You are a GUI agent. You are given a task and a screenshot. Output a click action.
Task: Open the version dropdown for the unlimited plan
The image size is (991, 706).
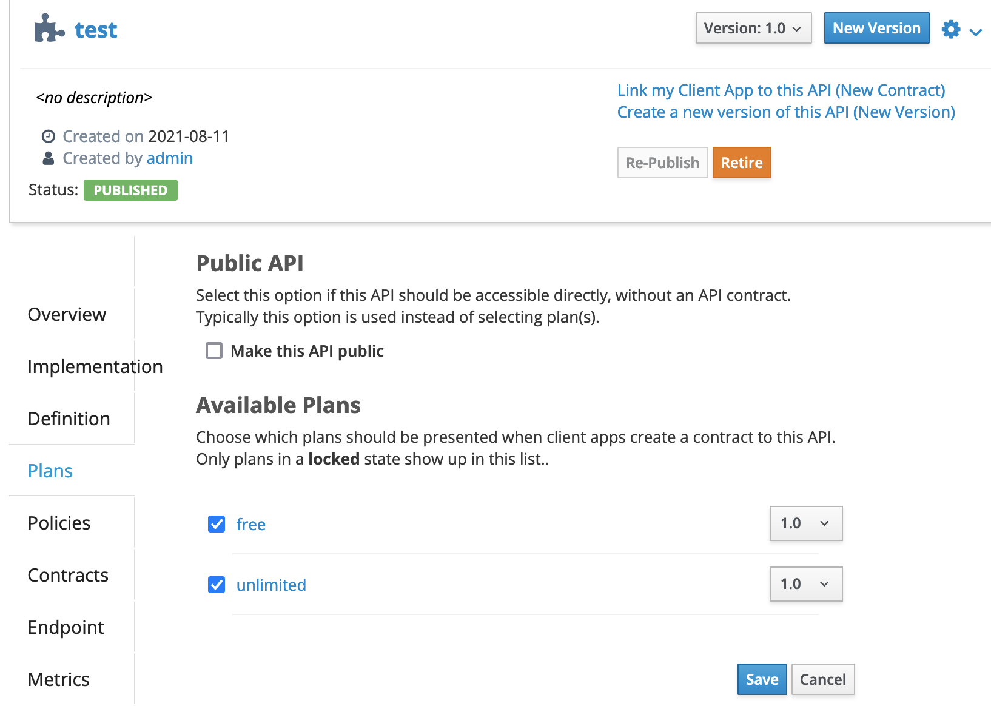click(x=805, y=583)
